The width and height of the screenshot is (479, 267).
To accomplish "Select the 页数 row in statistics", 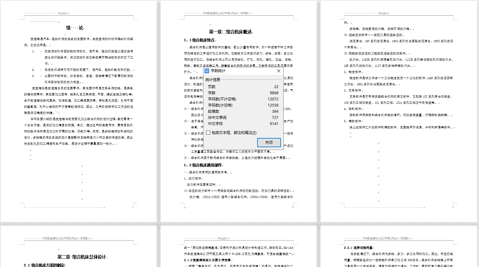I will click(x=243, y=87).
